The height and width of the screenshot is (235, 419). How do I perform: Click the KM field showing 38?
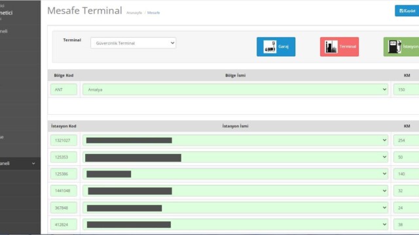(406, 225)
